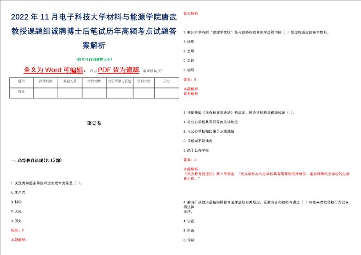
Task: Click the red explanation citing "第5条规定"
Action: (x=266, y=176)
